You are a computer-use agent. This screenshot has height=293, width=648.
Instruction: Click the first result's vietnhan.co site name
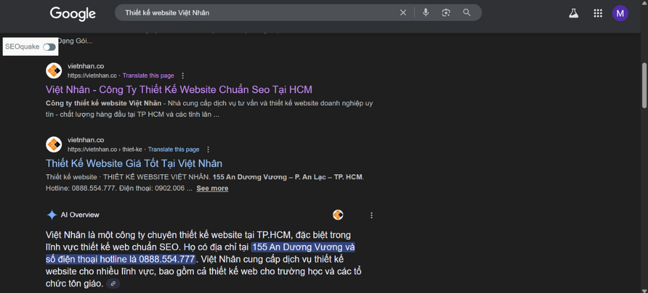pos(86,66)
